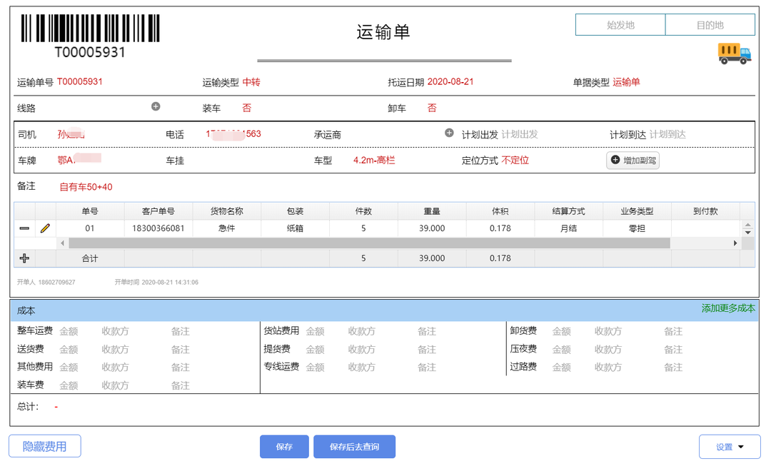
Task: Click the 目的地 field
Action: click(710, 24)
